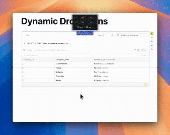Click the BigQuery magnifier logo icon
The image size is (170, 135).
click(118, 35)
